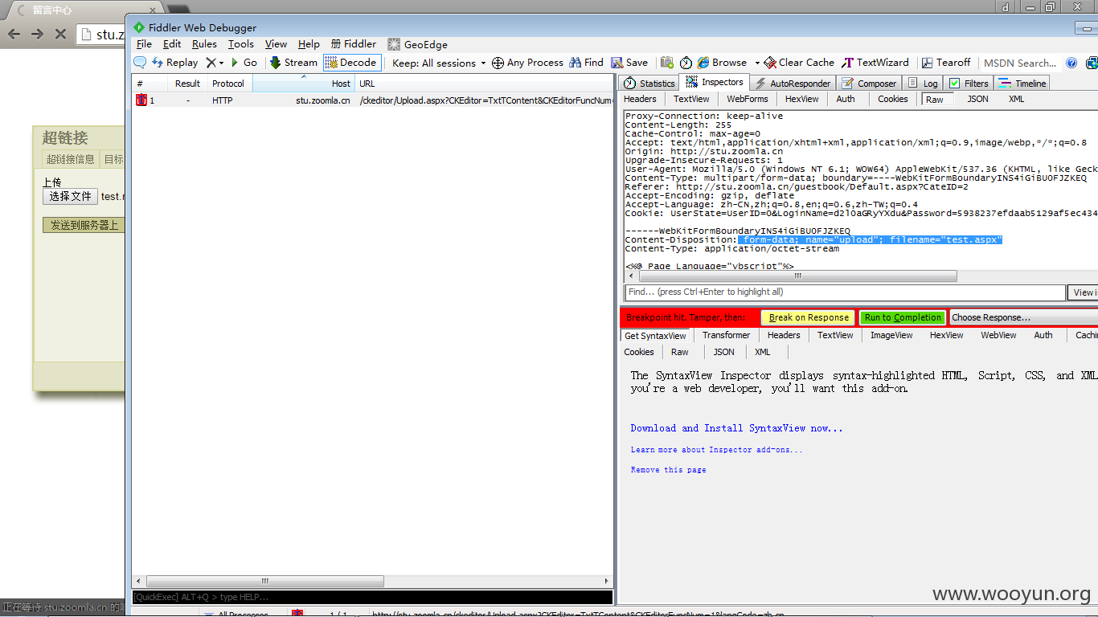Image resolution: width=1098 pixels, height=617 pixels.
Task: Select request Headers inspector tab
Action: (x=640, y=99)
